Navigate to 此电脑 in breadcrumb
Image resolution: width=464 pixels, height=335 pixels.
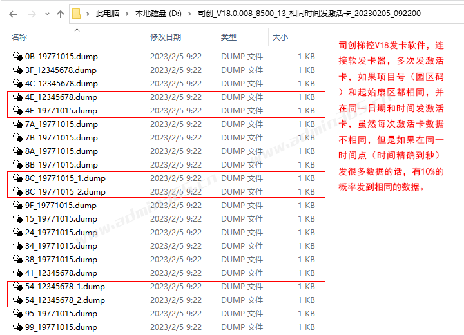108,14
